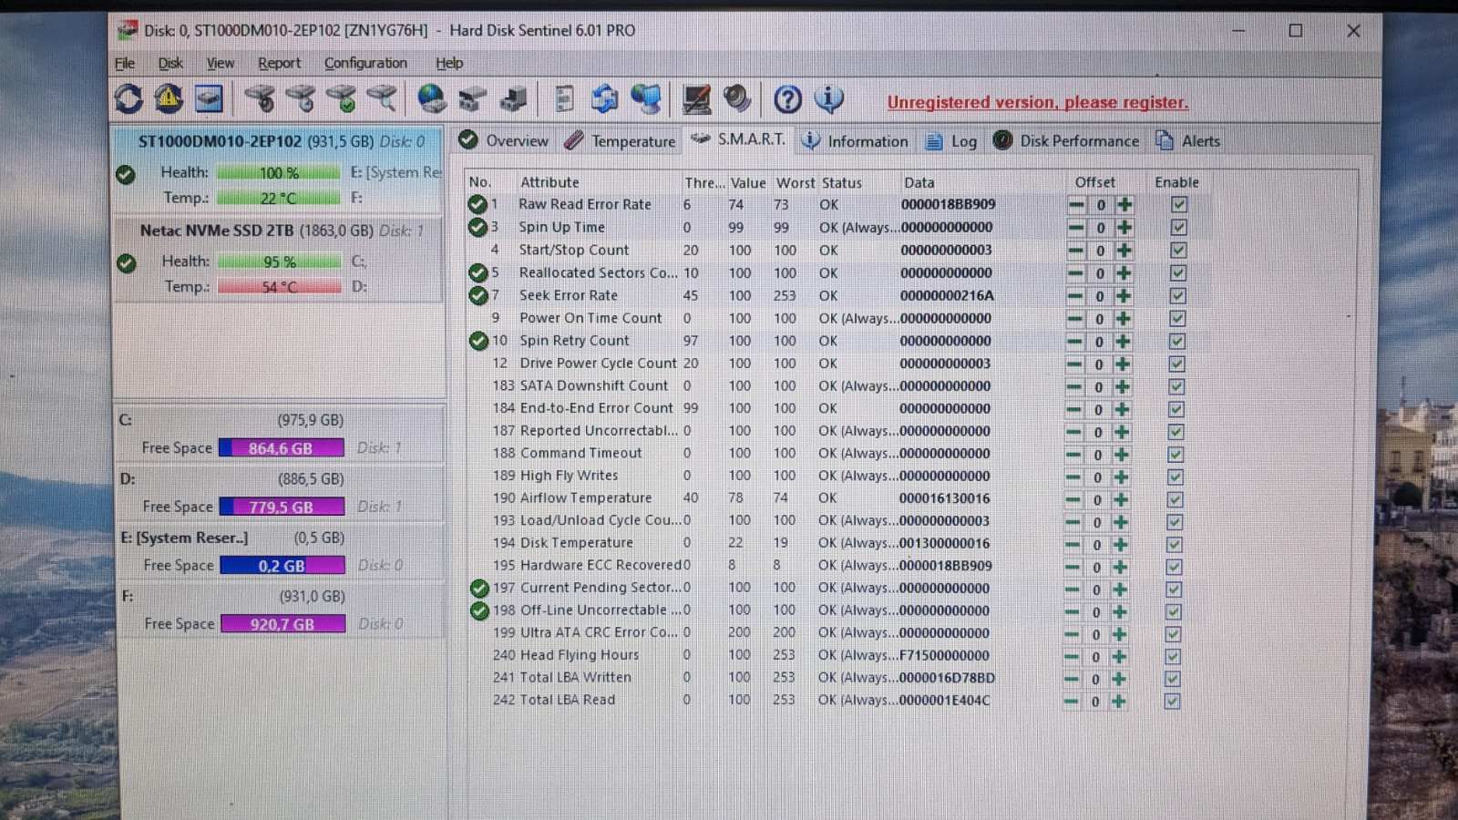The width and height of the screenshot is (1458, 820).
Task: Click the Attribute column header
Action: pos(549,182)
